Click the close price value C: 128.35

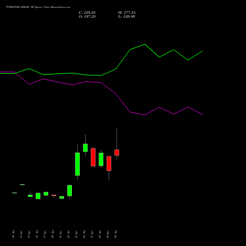(x=87, y=13)
